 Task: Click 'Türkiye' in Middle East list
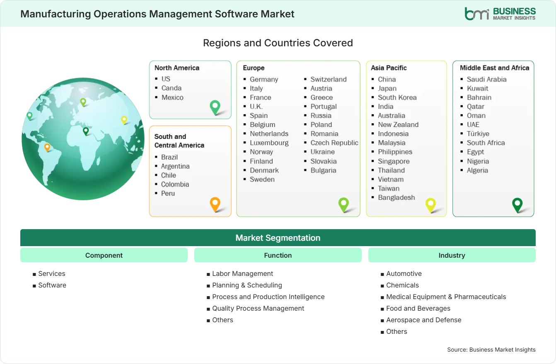tap(478, 134)
